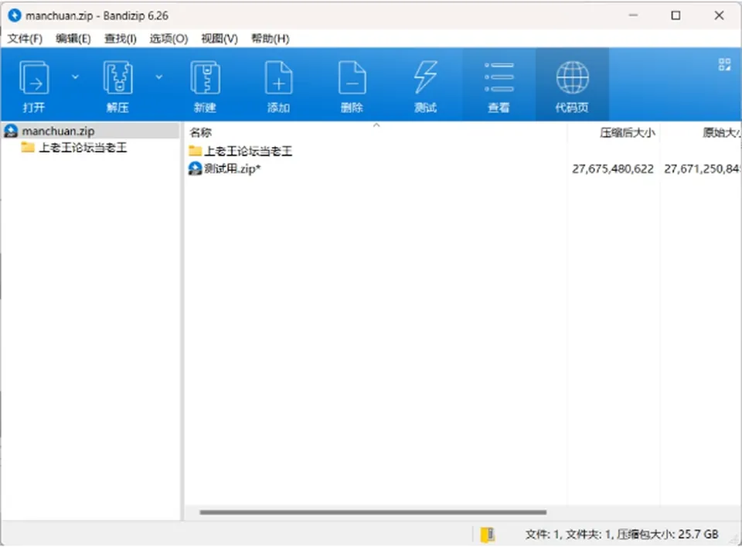
Task: Open the 查找(I) menu
Action: click(x=121, y=39)
